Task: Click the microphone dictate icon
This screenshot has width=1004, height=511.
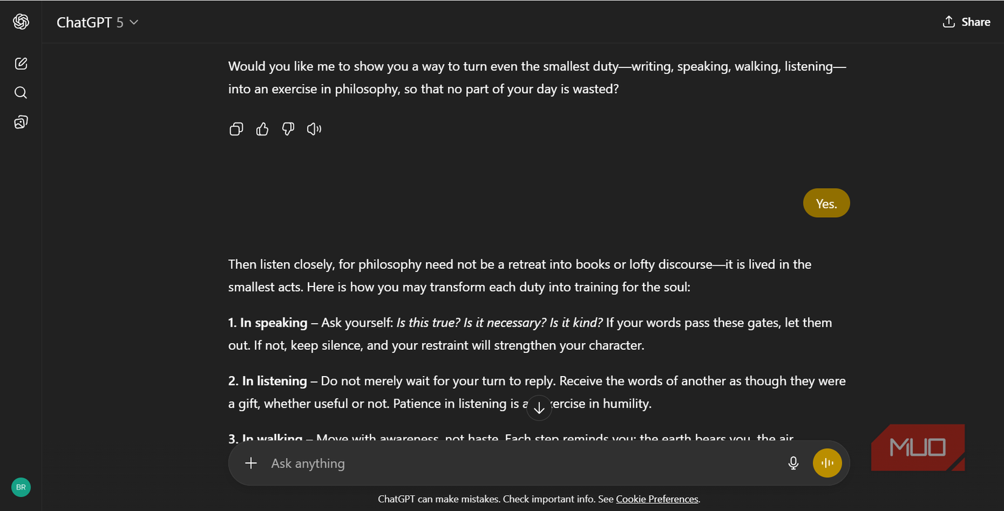Action: tap(793, 463)
